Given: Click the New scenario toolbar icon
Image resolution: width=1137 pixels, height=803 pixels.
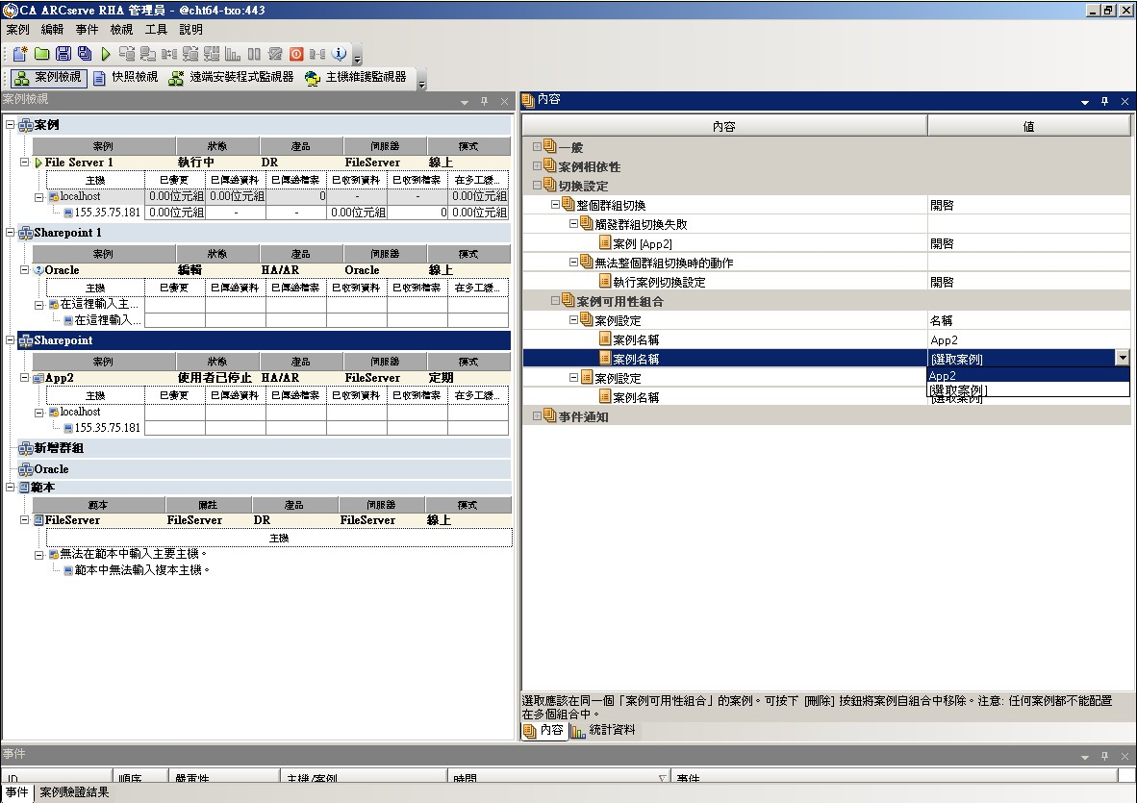Looking at the screenshot, I should pyautogui.click(x=21, y=54).
